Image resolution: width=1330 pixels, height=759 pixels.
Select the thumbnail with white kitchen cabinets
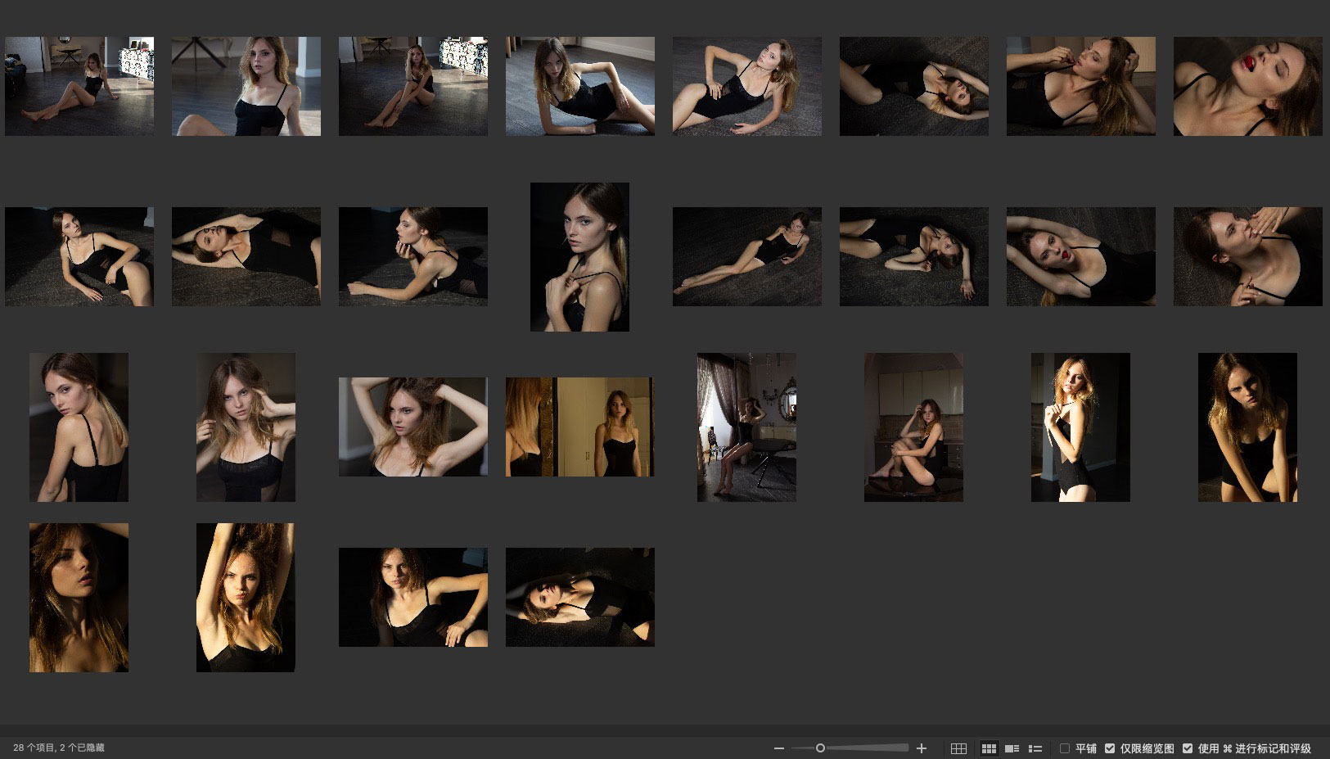913,427
